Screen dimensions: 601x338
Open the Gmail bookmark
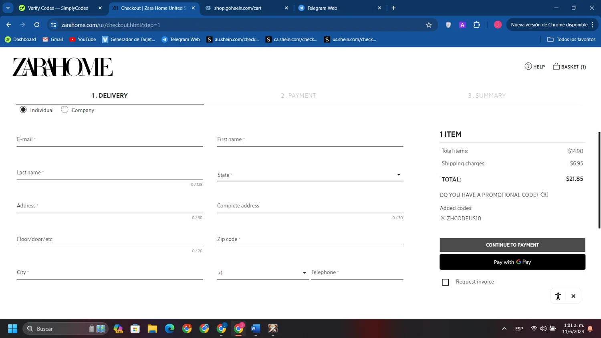point(53,39)
